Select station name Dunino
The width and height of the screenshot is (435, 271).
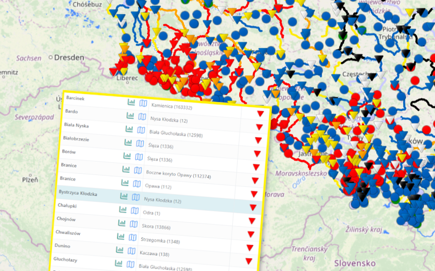click(x=62, y=246)
